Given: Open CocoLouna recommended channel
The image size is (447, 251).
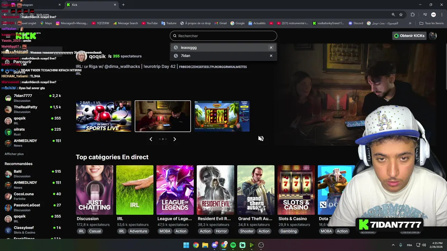Looking at the screenshot, I should pos(32,196).
